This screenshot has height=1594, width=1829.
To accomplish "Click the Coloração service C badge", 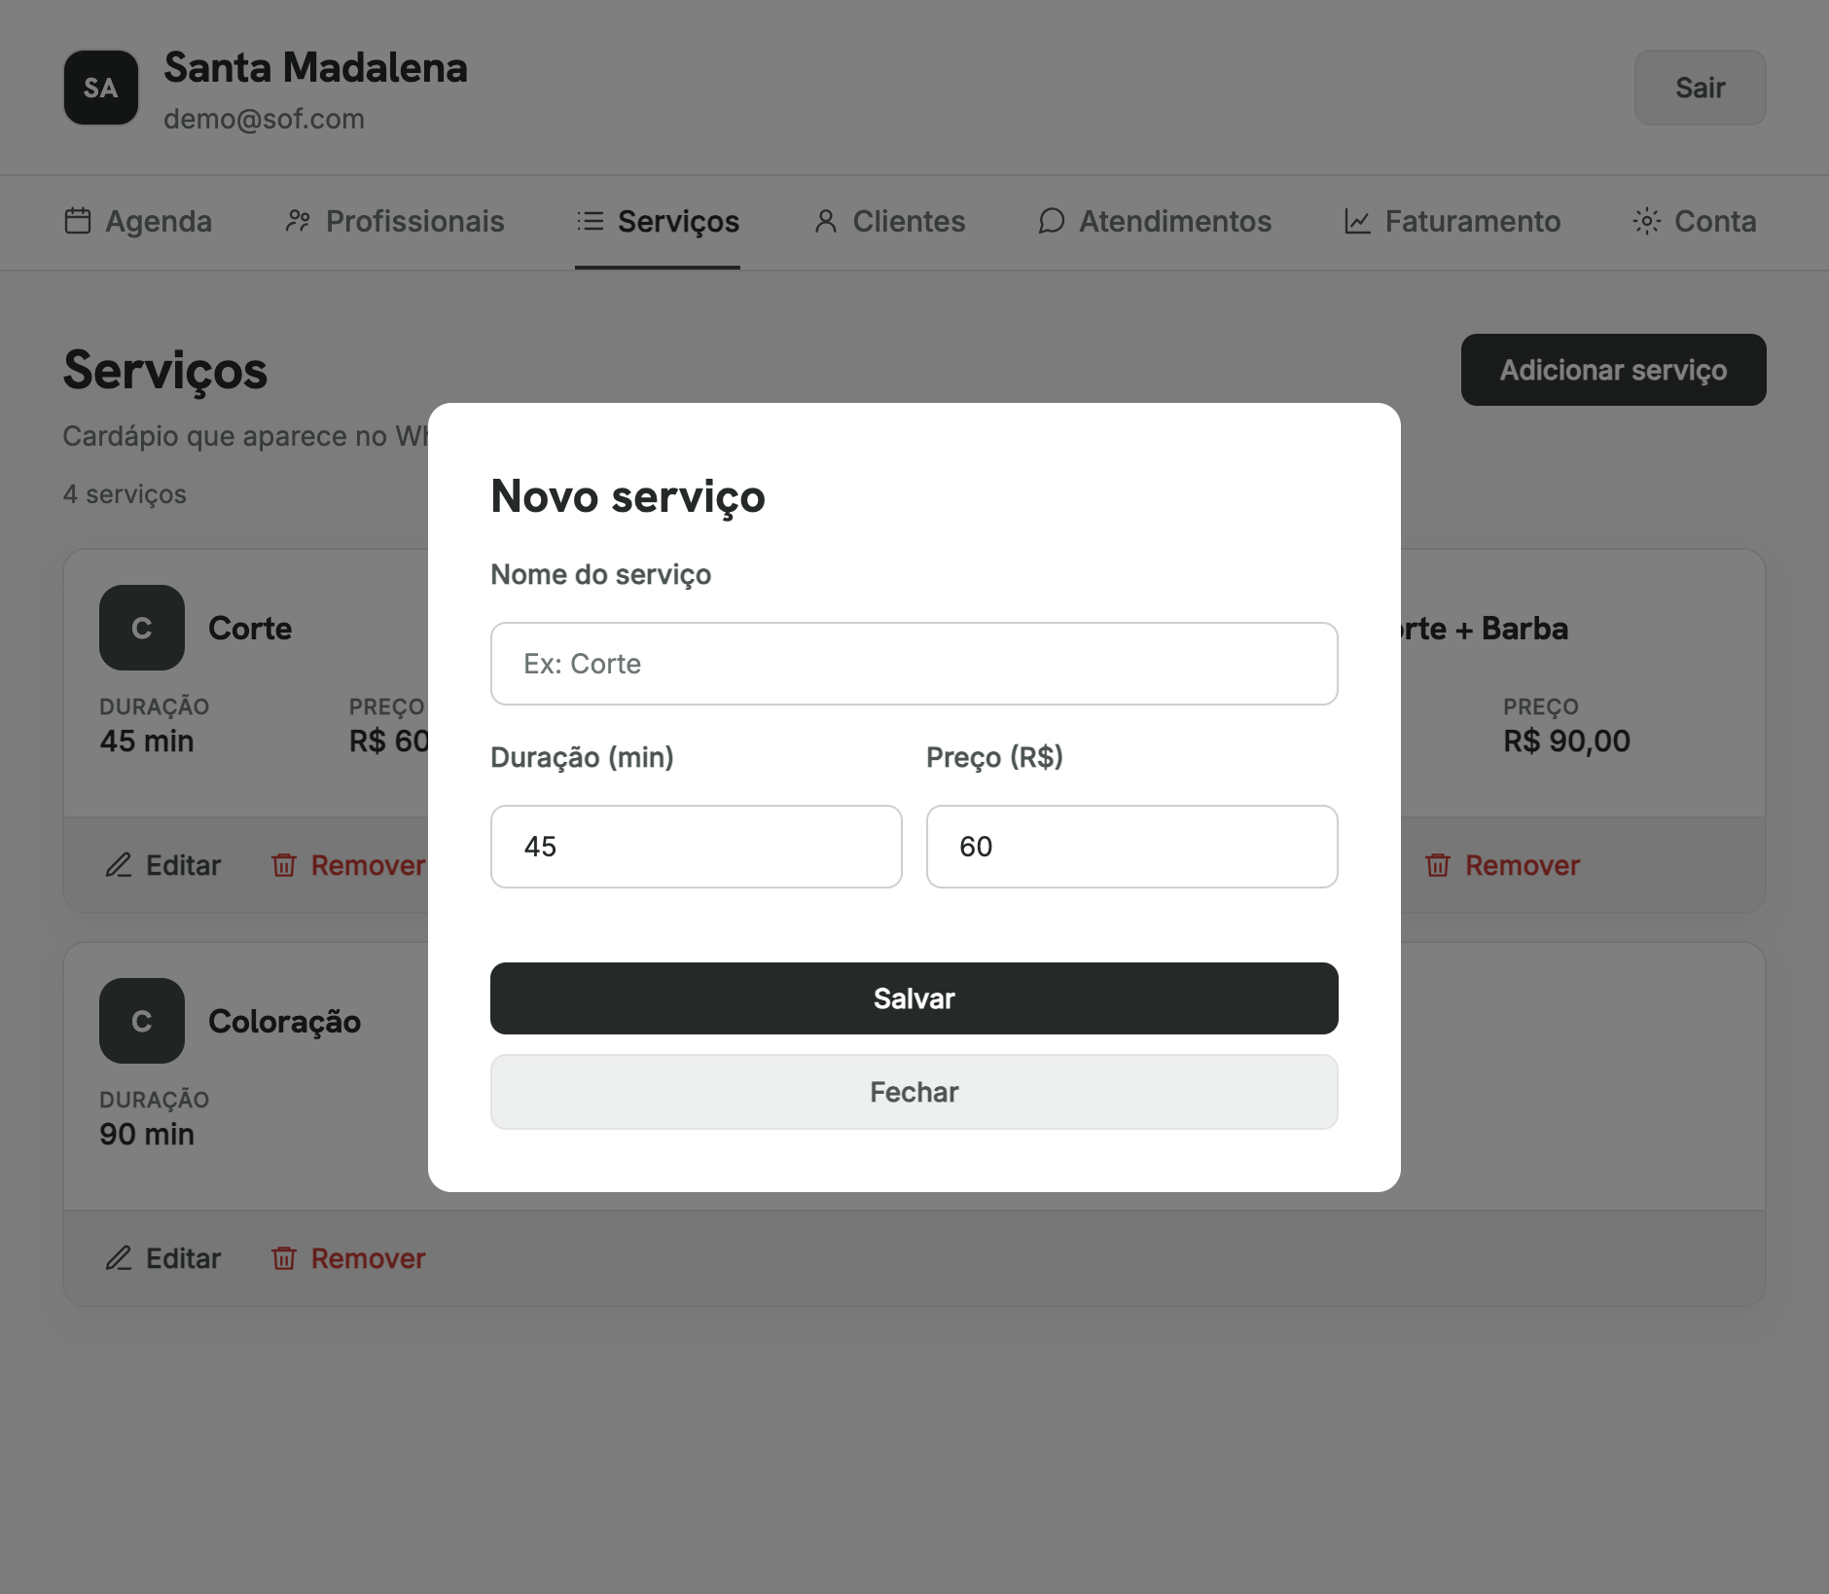I will [142, 1021].
